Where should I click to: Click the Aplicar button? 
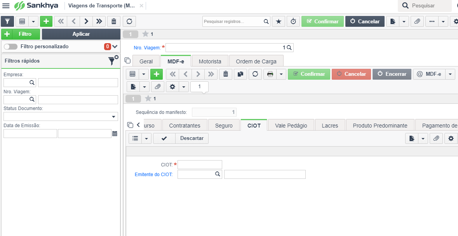[x=81, y=34]
